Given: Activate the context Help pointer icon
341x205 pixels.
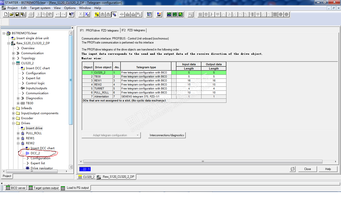Looking at the screenshot, I should click(x=71, y=14).
